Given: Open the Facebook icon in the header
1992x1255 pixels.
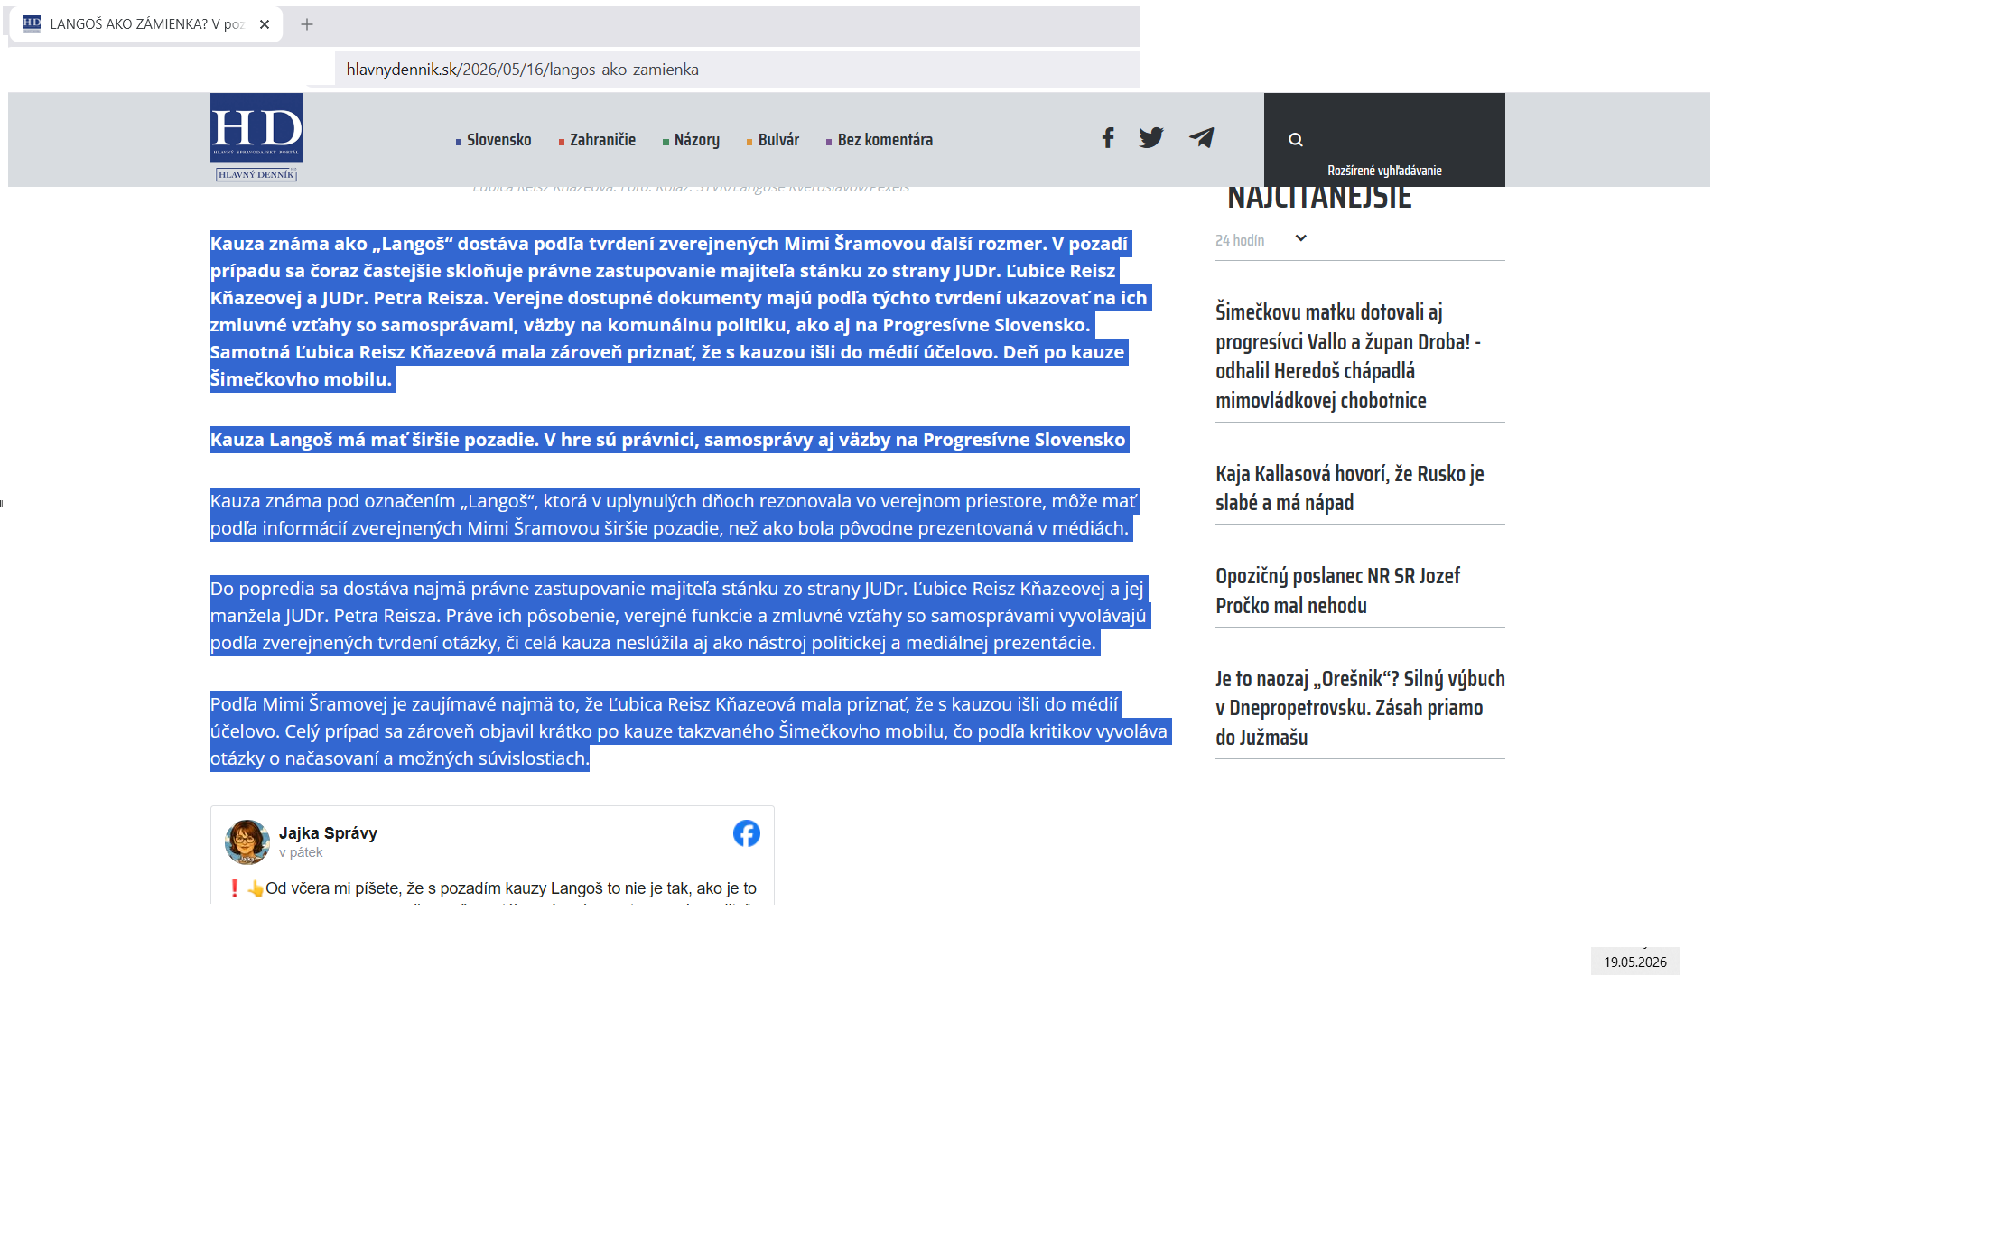Looking at the screenshot, I should 1108,138.
